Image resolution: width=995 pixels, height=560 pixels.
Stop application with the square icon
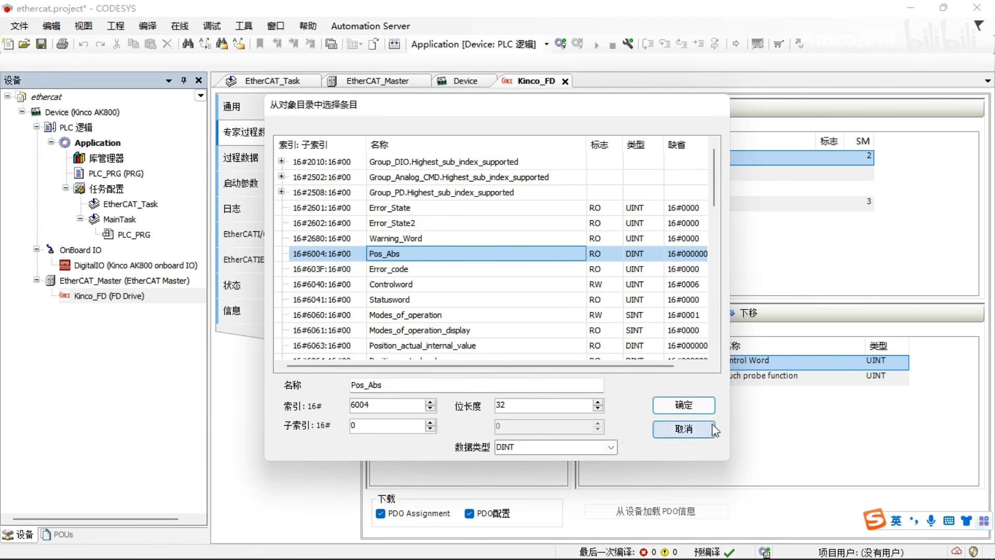point(612,46)
